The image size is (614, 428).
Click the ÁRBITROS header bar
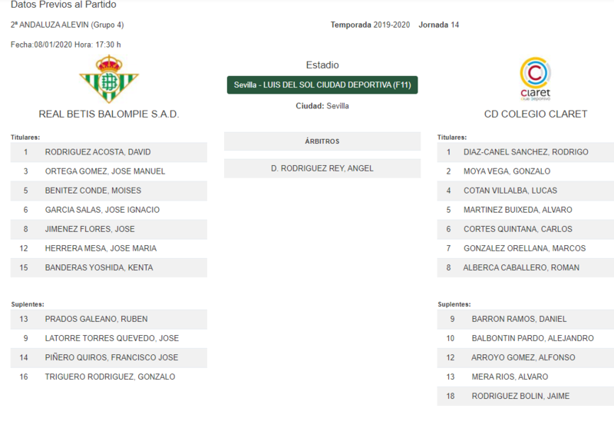(322, 141)
